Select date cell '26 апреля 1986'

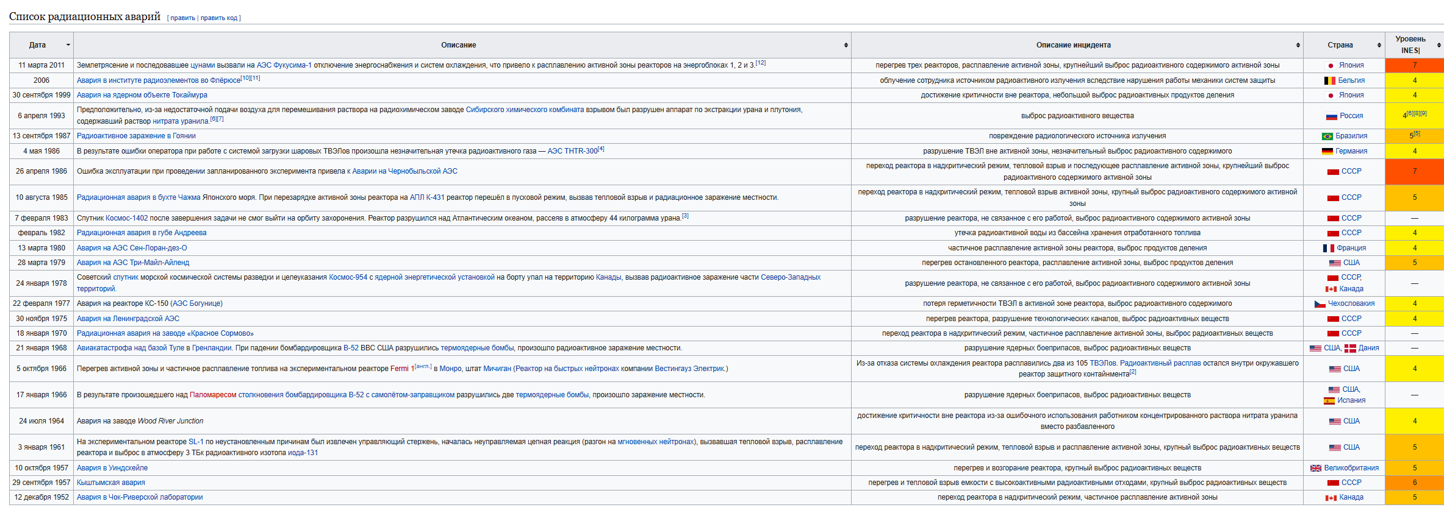[41, 171]
